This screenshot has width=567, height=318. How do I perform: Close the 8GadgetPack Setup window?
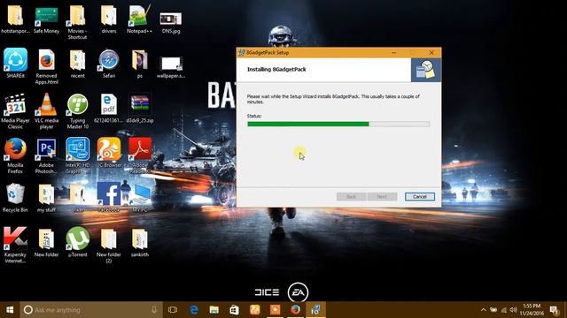431,53
